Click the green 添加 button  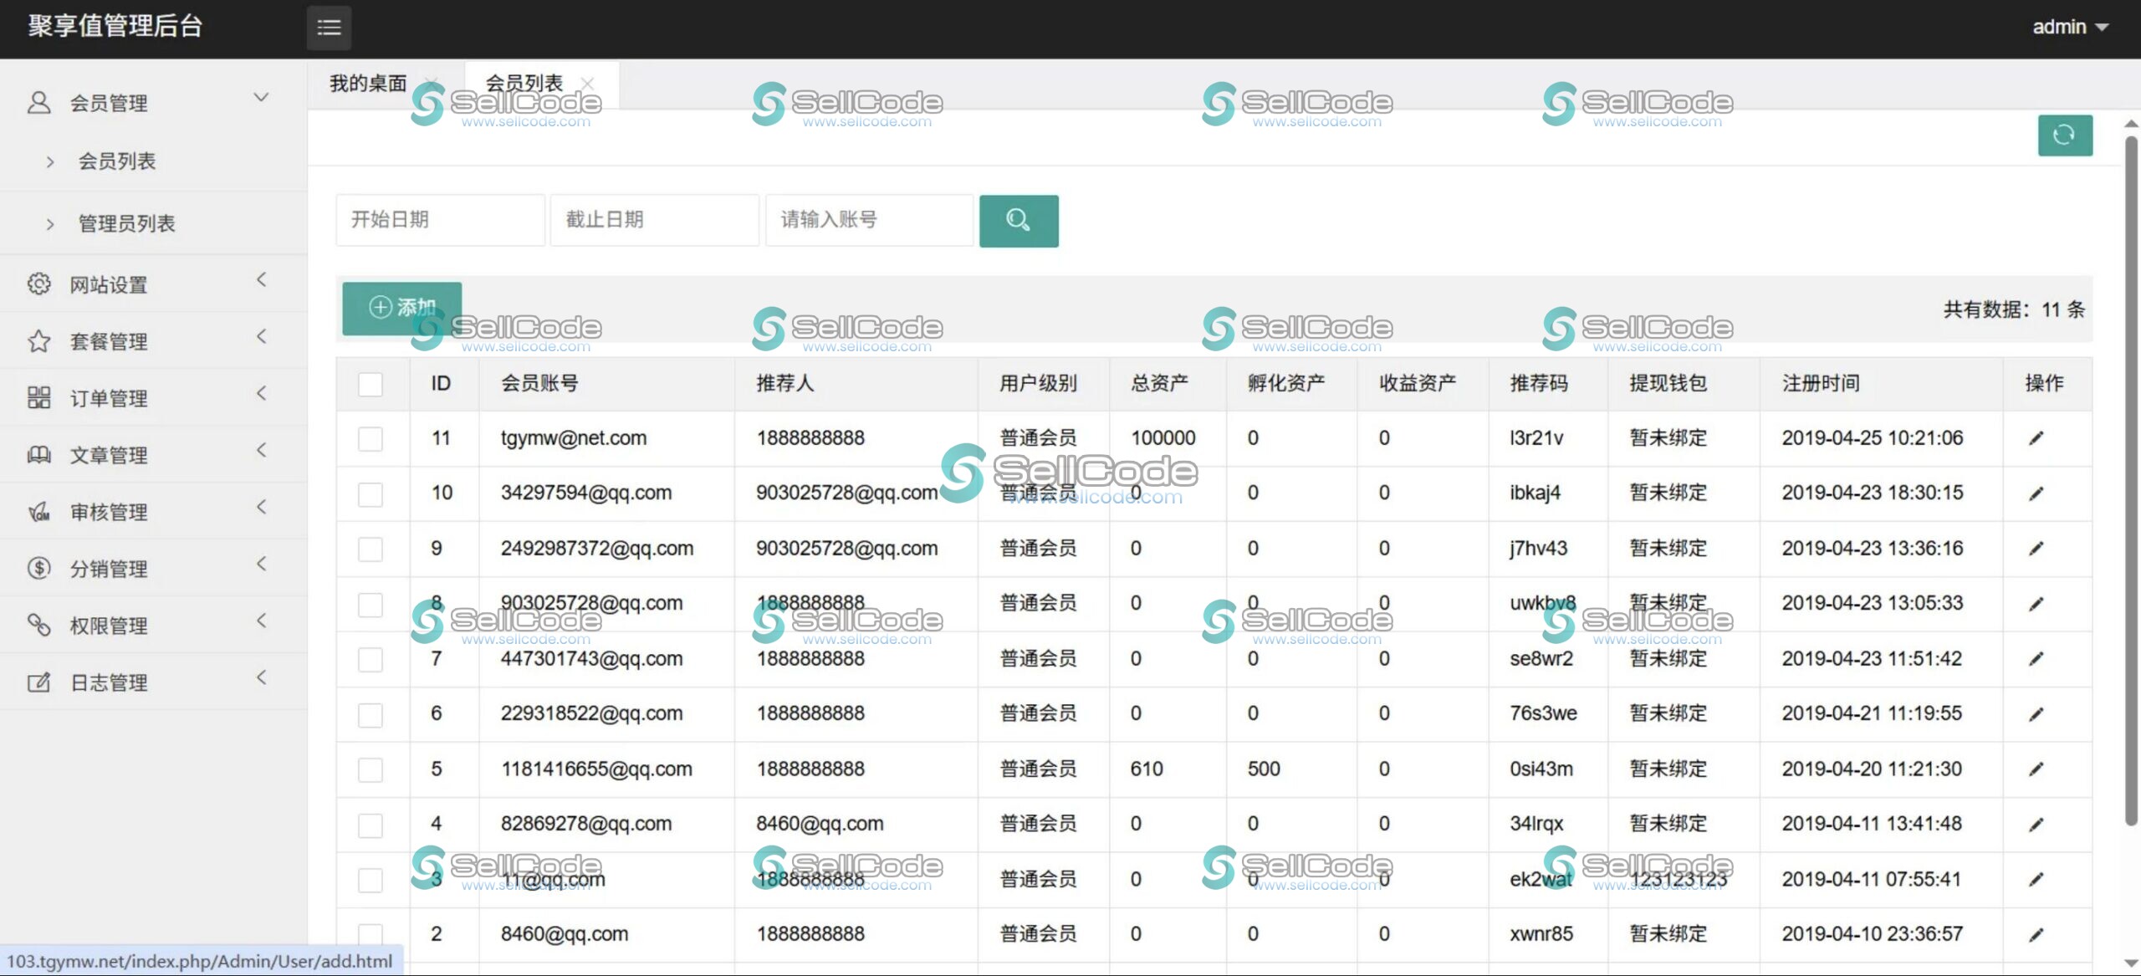point(402,308)
